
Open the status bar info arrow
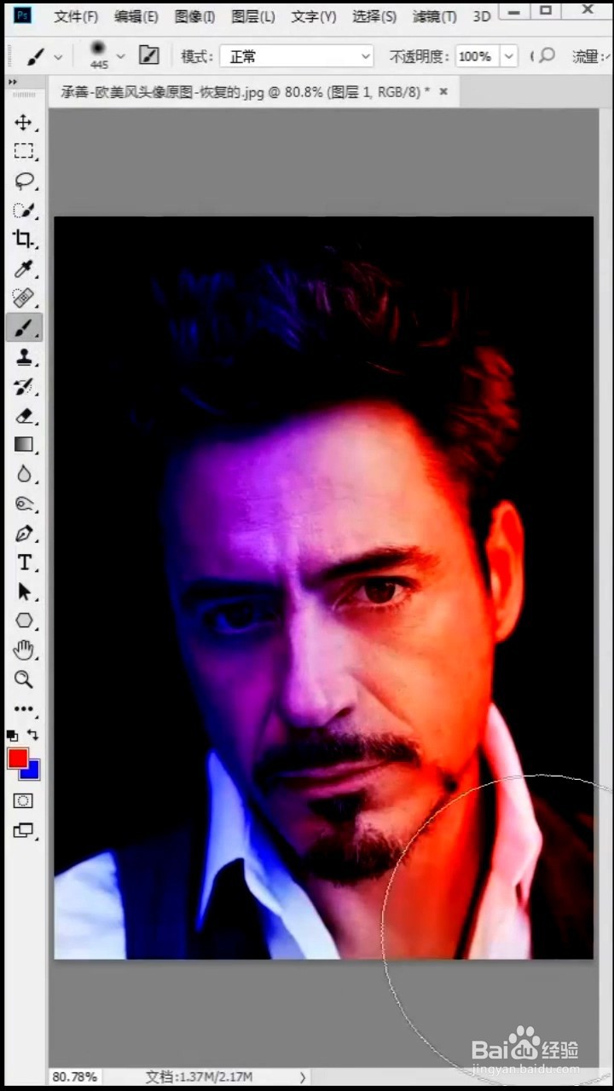[303, 1077]
